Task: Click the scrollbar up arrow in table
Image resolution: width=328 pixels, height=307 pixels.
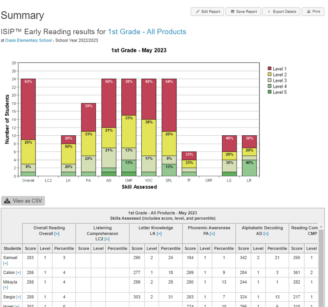Action: coord(321,227)
